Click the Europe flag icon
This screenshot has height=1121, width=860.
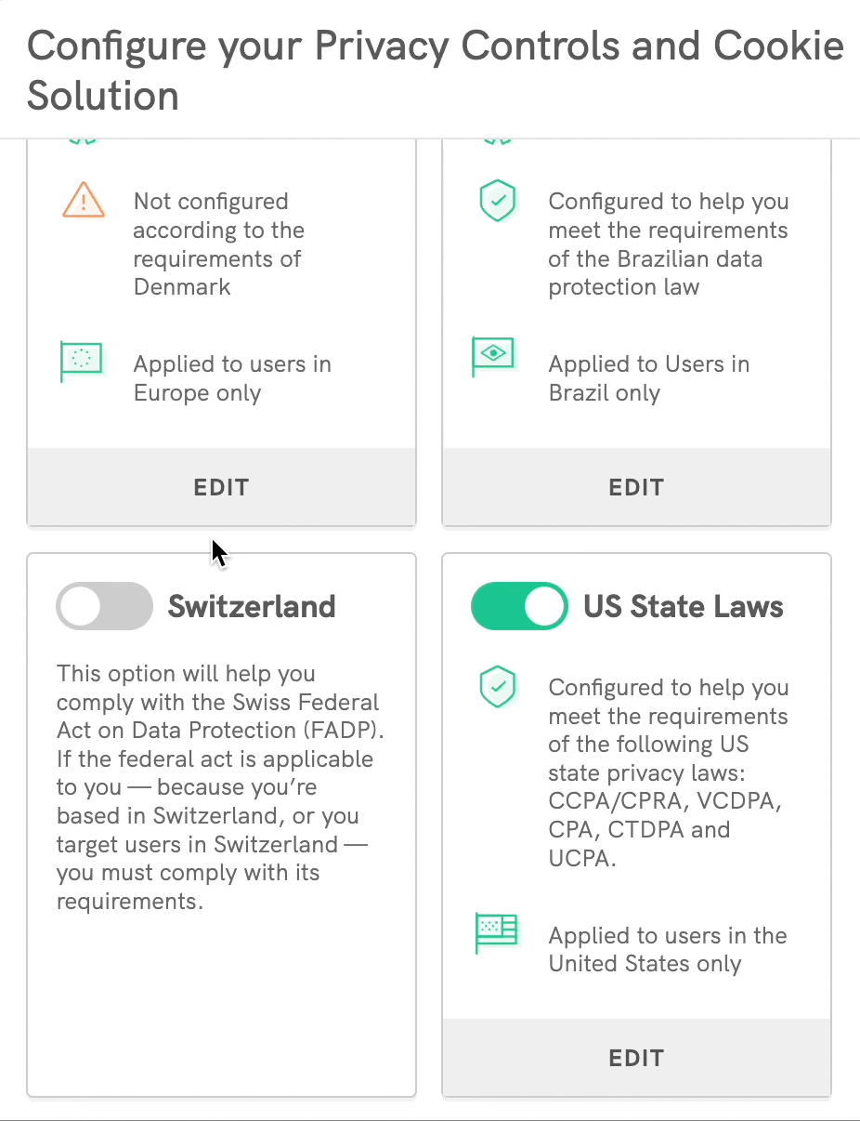(x=81, y=361)
